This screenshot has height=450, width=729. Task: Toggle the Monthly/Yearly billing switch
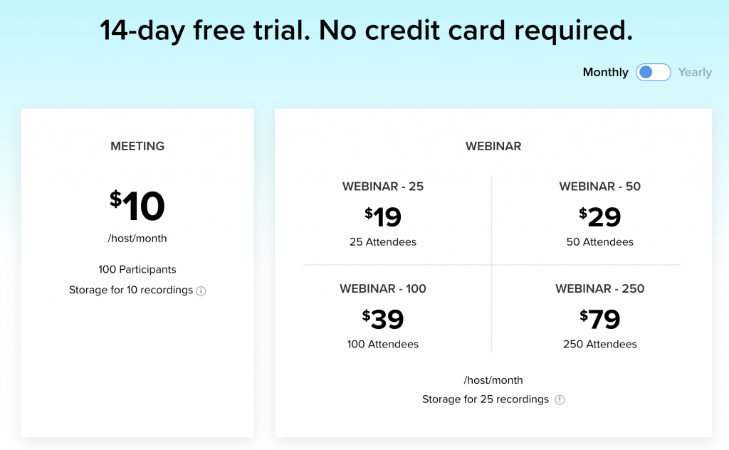(654, 72)
